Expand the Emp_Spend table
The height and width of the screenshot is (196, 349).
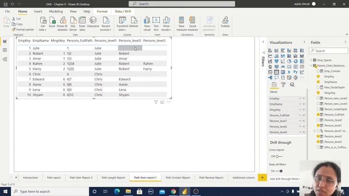click(311, 60)
